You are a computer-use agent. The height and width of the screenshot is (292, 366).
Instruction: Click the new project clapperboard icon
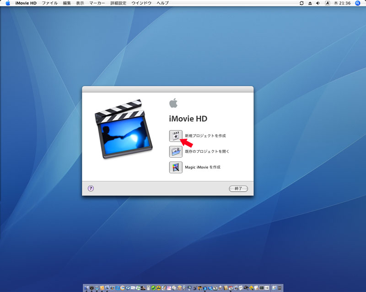(x=175, y=136)
